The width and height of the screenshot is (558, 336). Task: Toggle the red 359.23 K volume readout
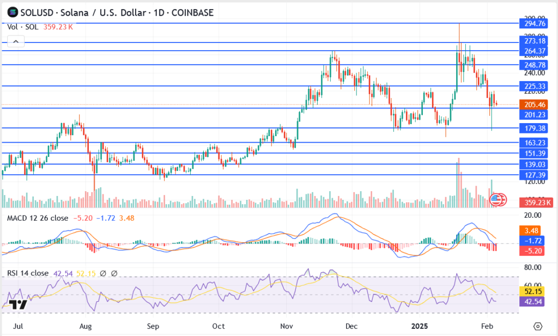537,203
